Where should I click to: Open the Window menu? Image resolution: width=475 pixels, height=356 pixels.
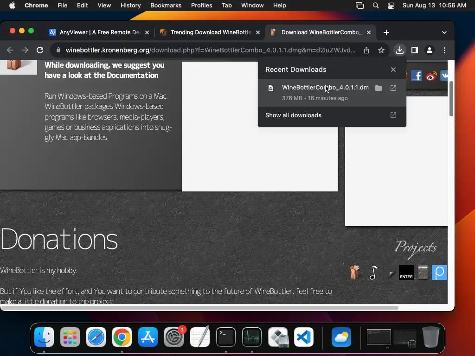(252, 6)
